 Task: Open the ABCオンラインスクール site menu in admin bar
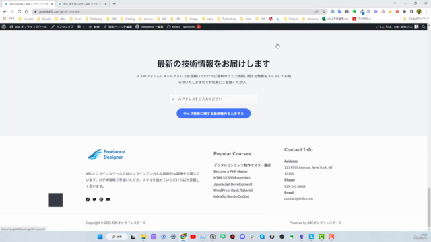(28, 27)
